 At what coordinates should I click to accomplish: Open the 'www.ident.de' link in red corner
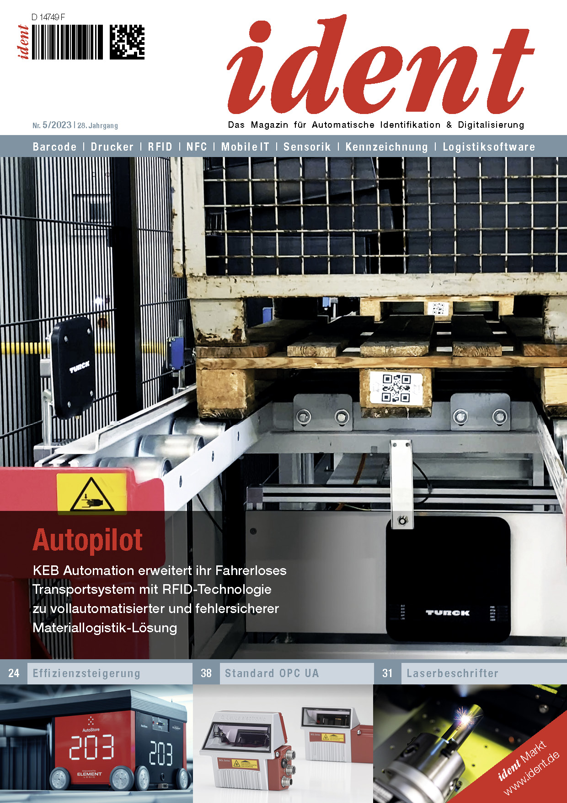pos(531,774)
